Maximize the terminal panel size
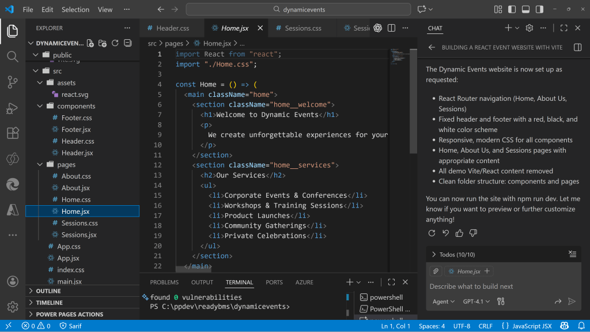Viewport: 590px width, 332px height. [391, 282]
